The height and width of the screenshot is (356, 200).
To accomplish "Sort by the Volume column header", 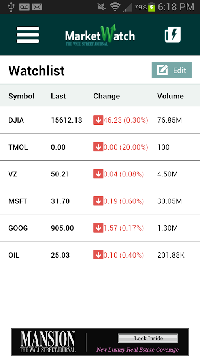I will pyautogui.click(x=170, y=96).
